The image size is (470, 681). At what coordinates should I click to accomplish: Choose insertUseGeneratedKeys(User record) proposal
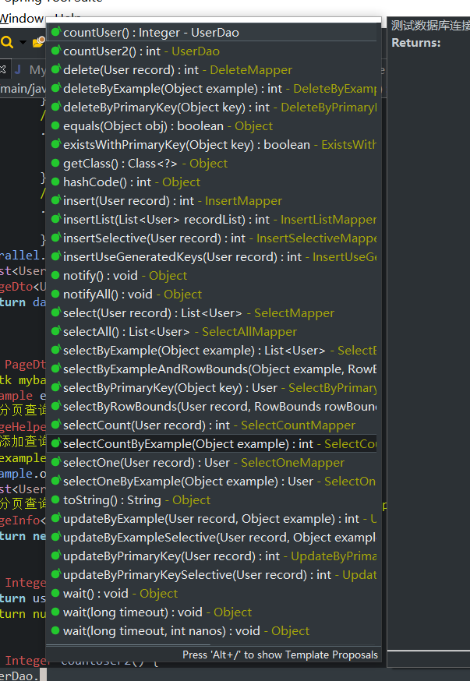click(x=211, y=256)
